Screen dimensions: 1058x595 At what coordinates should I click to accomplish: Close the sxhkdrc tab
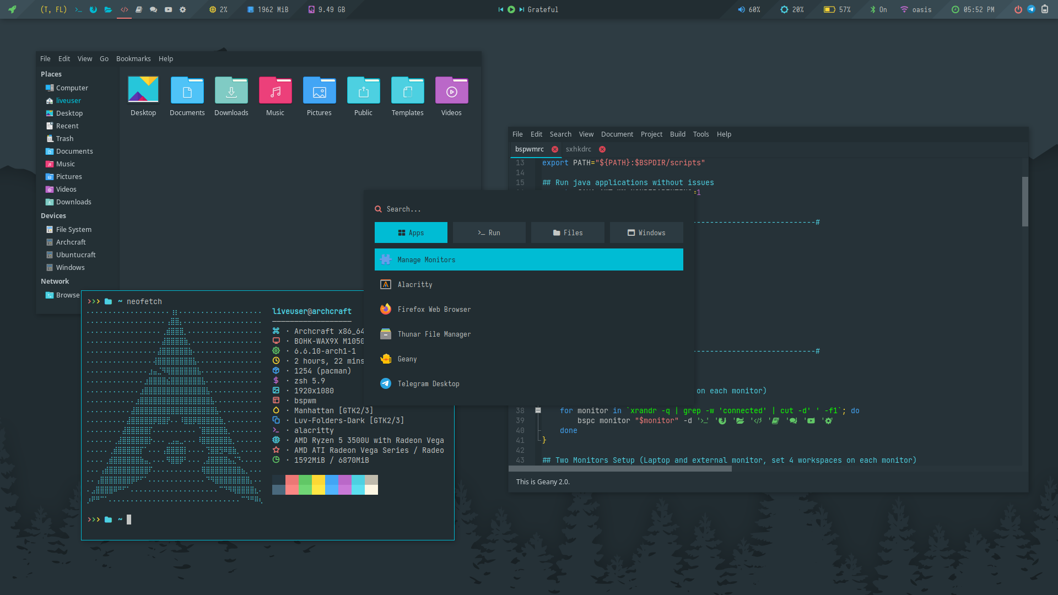coord(602,149)
